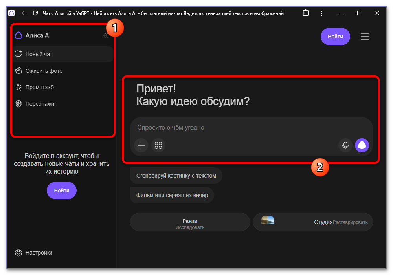The image size is (393, 275).
Task: Click the Студия card photo thumbnail
Action: click(268, 220)
